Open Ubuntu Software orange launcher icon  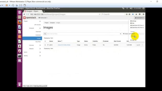pos(19,37)
